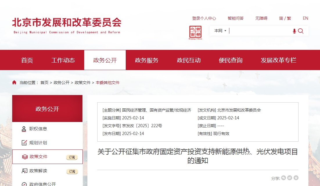
Task: Open the 政务服务 navigation menu
Action: pos(147,60)
